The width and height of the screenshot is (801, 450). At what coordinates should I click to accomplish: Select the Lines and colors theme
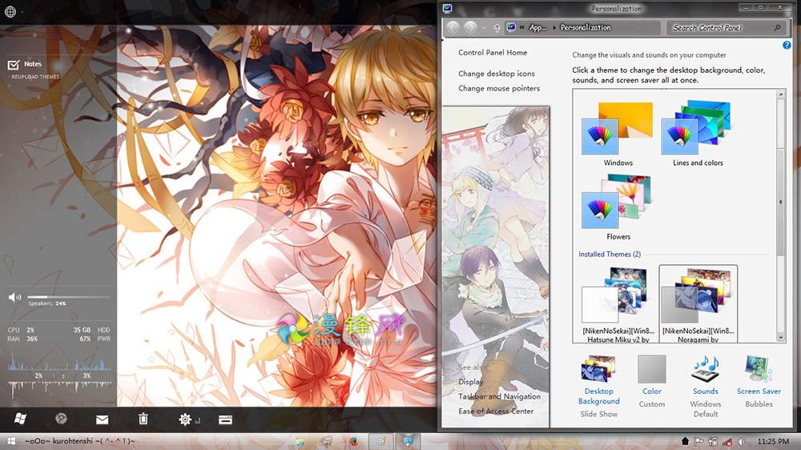[x=697, y=134]
